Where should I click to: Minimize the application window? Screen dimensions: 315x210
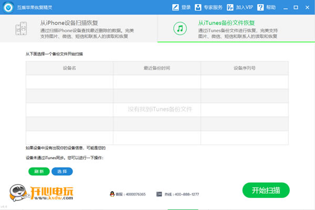coord(285,7)
